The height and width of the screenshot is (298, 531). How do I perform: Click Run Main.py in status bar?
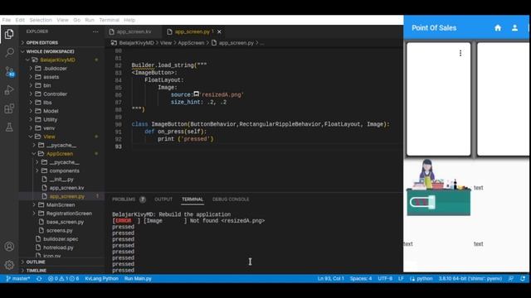pos(138,279)
